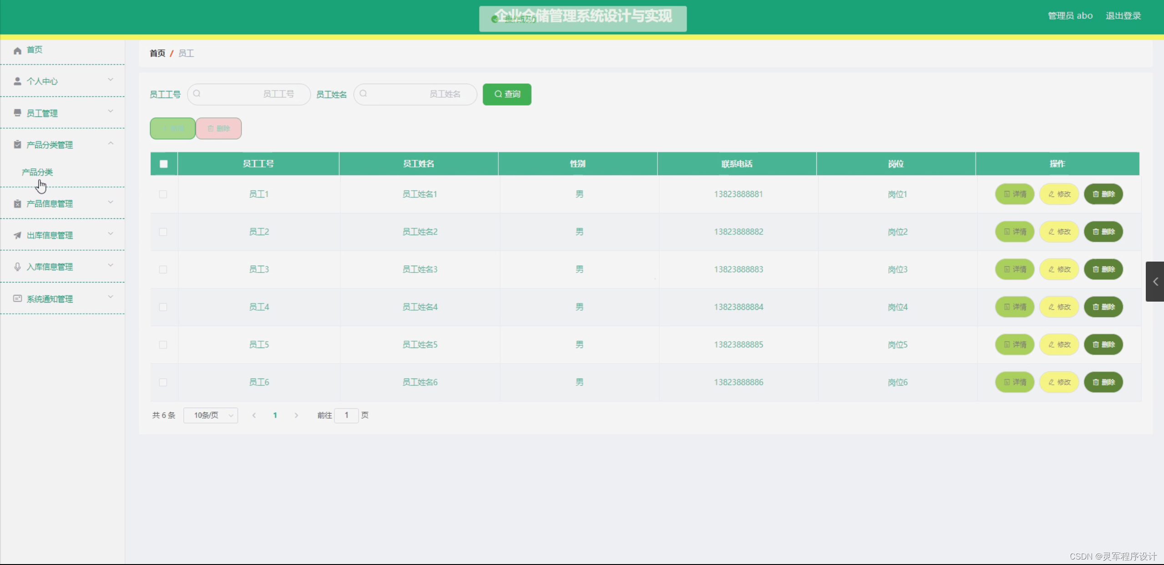The width and height of the screenshot is (1164, 565).
Task: Click the magnifier icon in 员工工号 field
Action: 197,94
